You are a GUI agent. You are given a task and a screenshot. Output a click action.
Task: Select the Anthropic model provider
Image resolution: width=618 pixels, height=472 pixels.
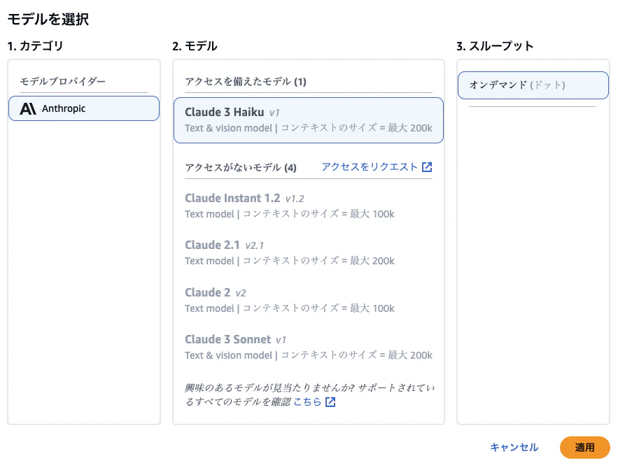pyautogui.click(x=84, y=108)
